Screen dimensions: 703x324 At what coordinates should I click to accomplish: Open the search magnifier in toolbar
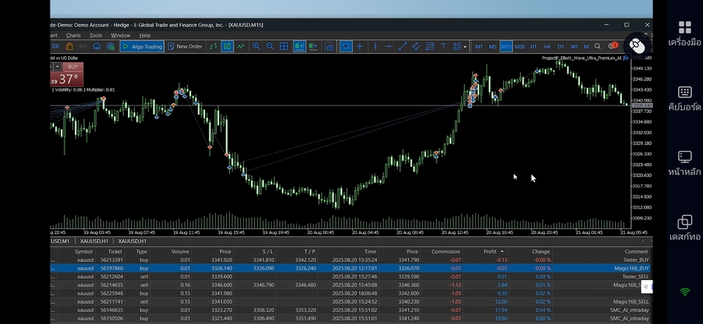click(x=598, y=46)
